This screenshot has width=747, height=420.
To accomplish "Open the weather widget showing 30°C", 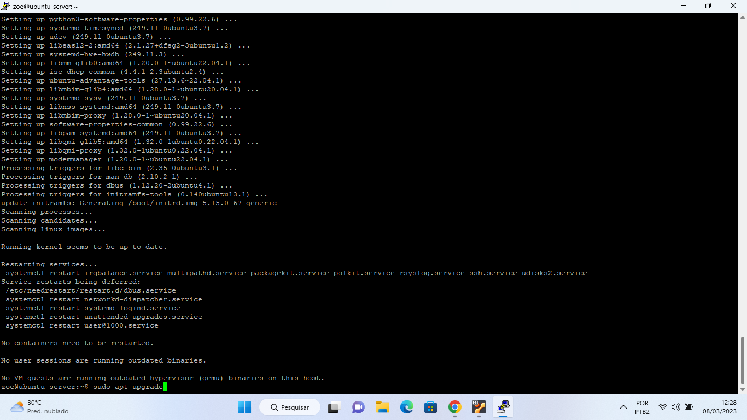I will click(x=39, y=407).
